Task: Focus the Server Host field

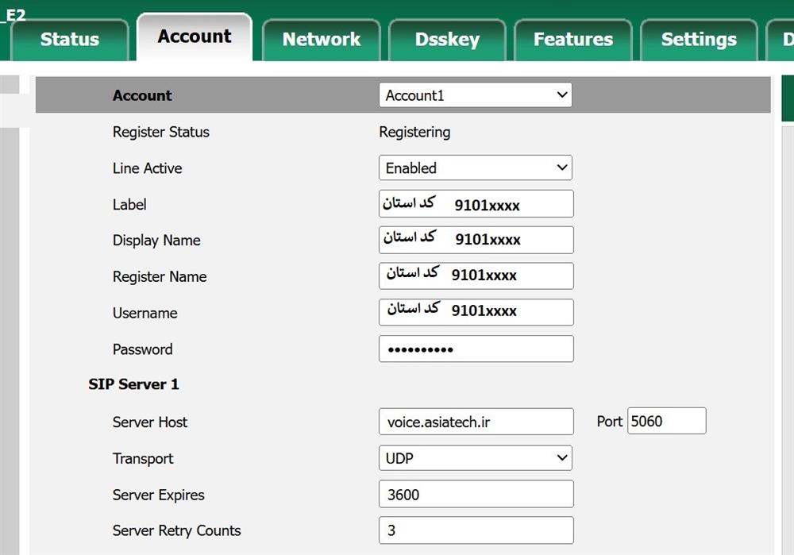Action: [476, 422]
